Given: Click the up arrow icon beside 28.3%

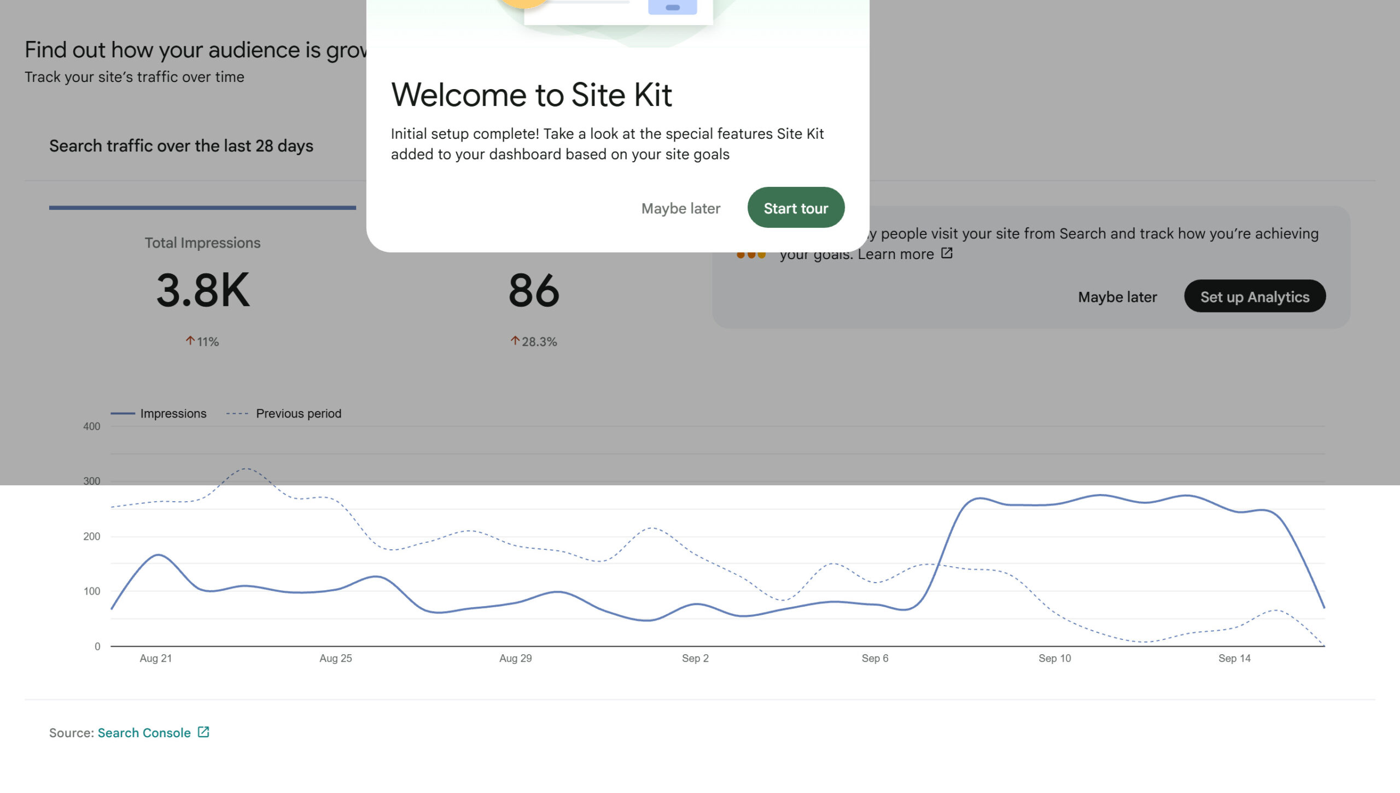Looking at the screenshot, I should (x=515, y=340).
